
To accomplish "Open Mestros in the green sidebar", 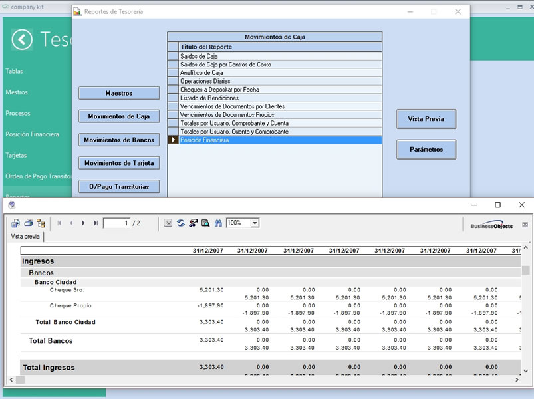I will pyautogui.click(x=17, y=92).
